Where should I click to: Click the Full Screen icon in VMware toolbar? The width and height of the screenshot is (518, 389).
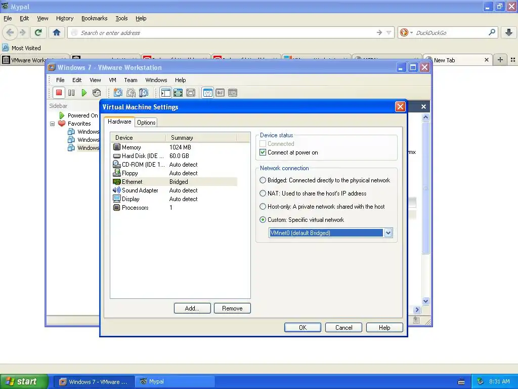pyautogui.click(x=178, y=93)
